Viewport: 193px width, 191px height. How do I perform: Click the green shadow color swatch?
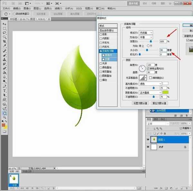pyautogui.click(x=166, y=92)
